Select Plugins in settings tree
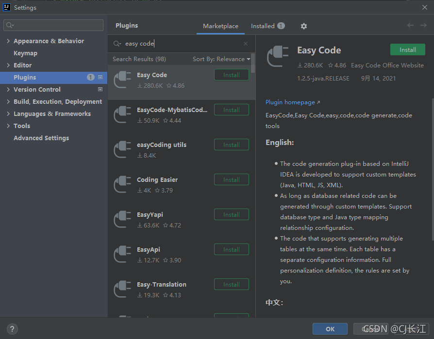Screen dimensions: 434x339 click(x=53, y=78)
